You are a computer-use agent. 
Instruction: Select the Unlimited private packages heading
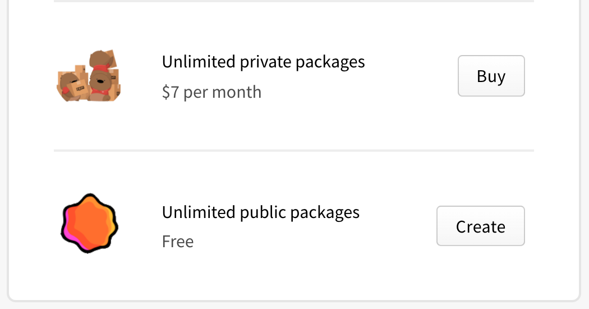[263, 62]
